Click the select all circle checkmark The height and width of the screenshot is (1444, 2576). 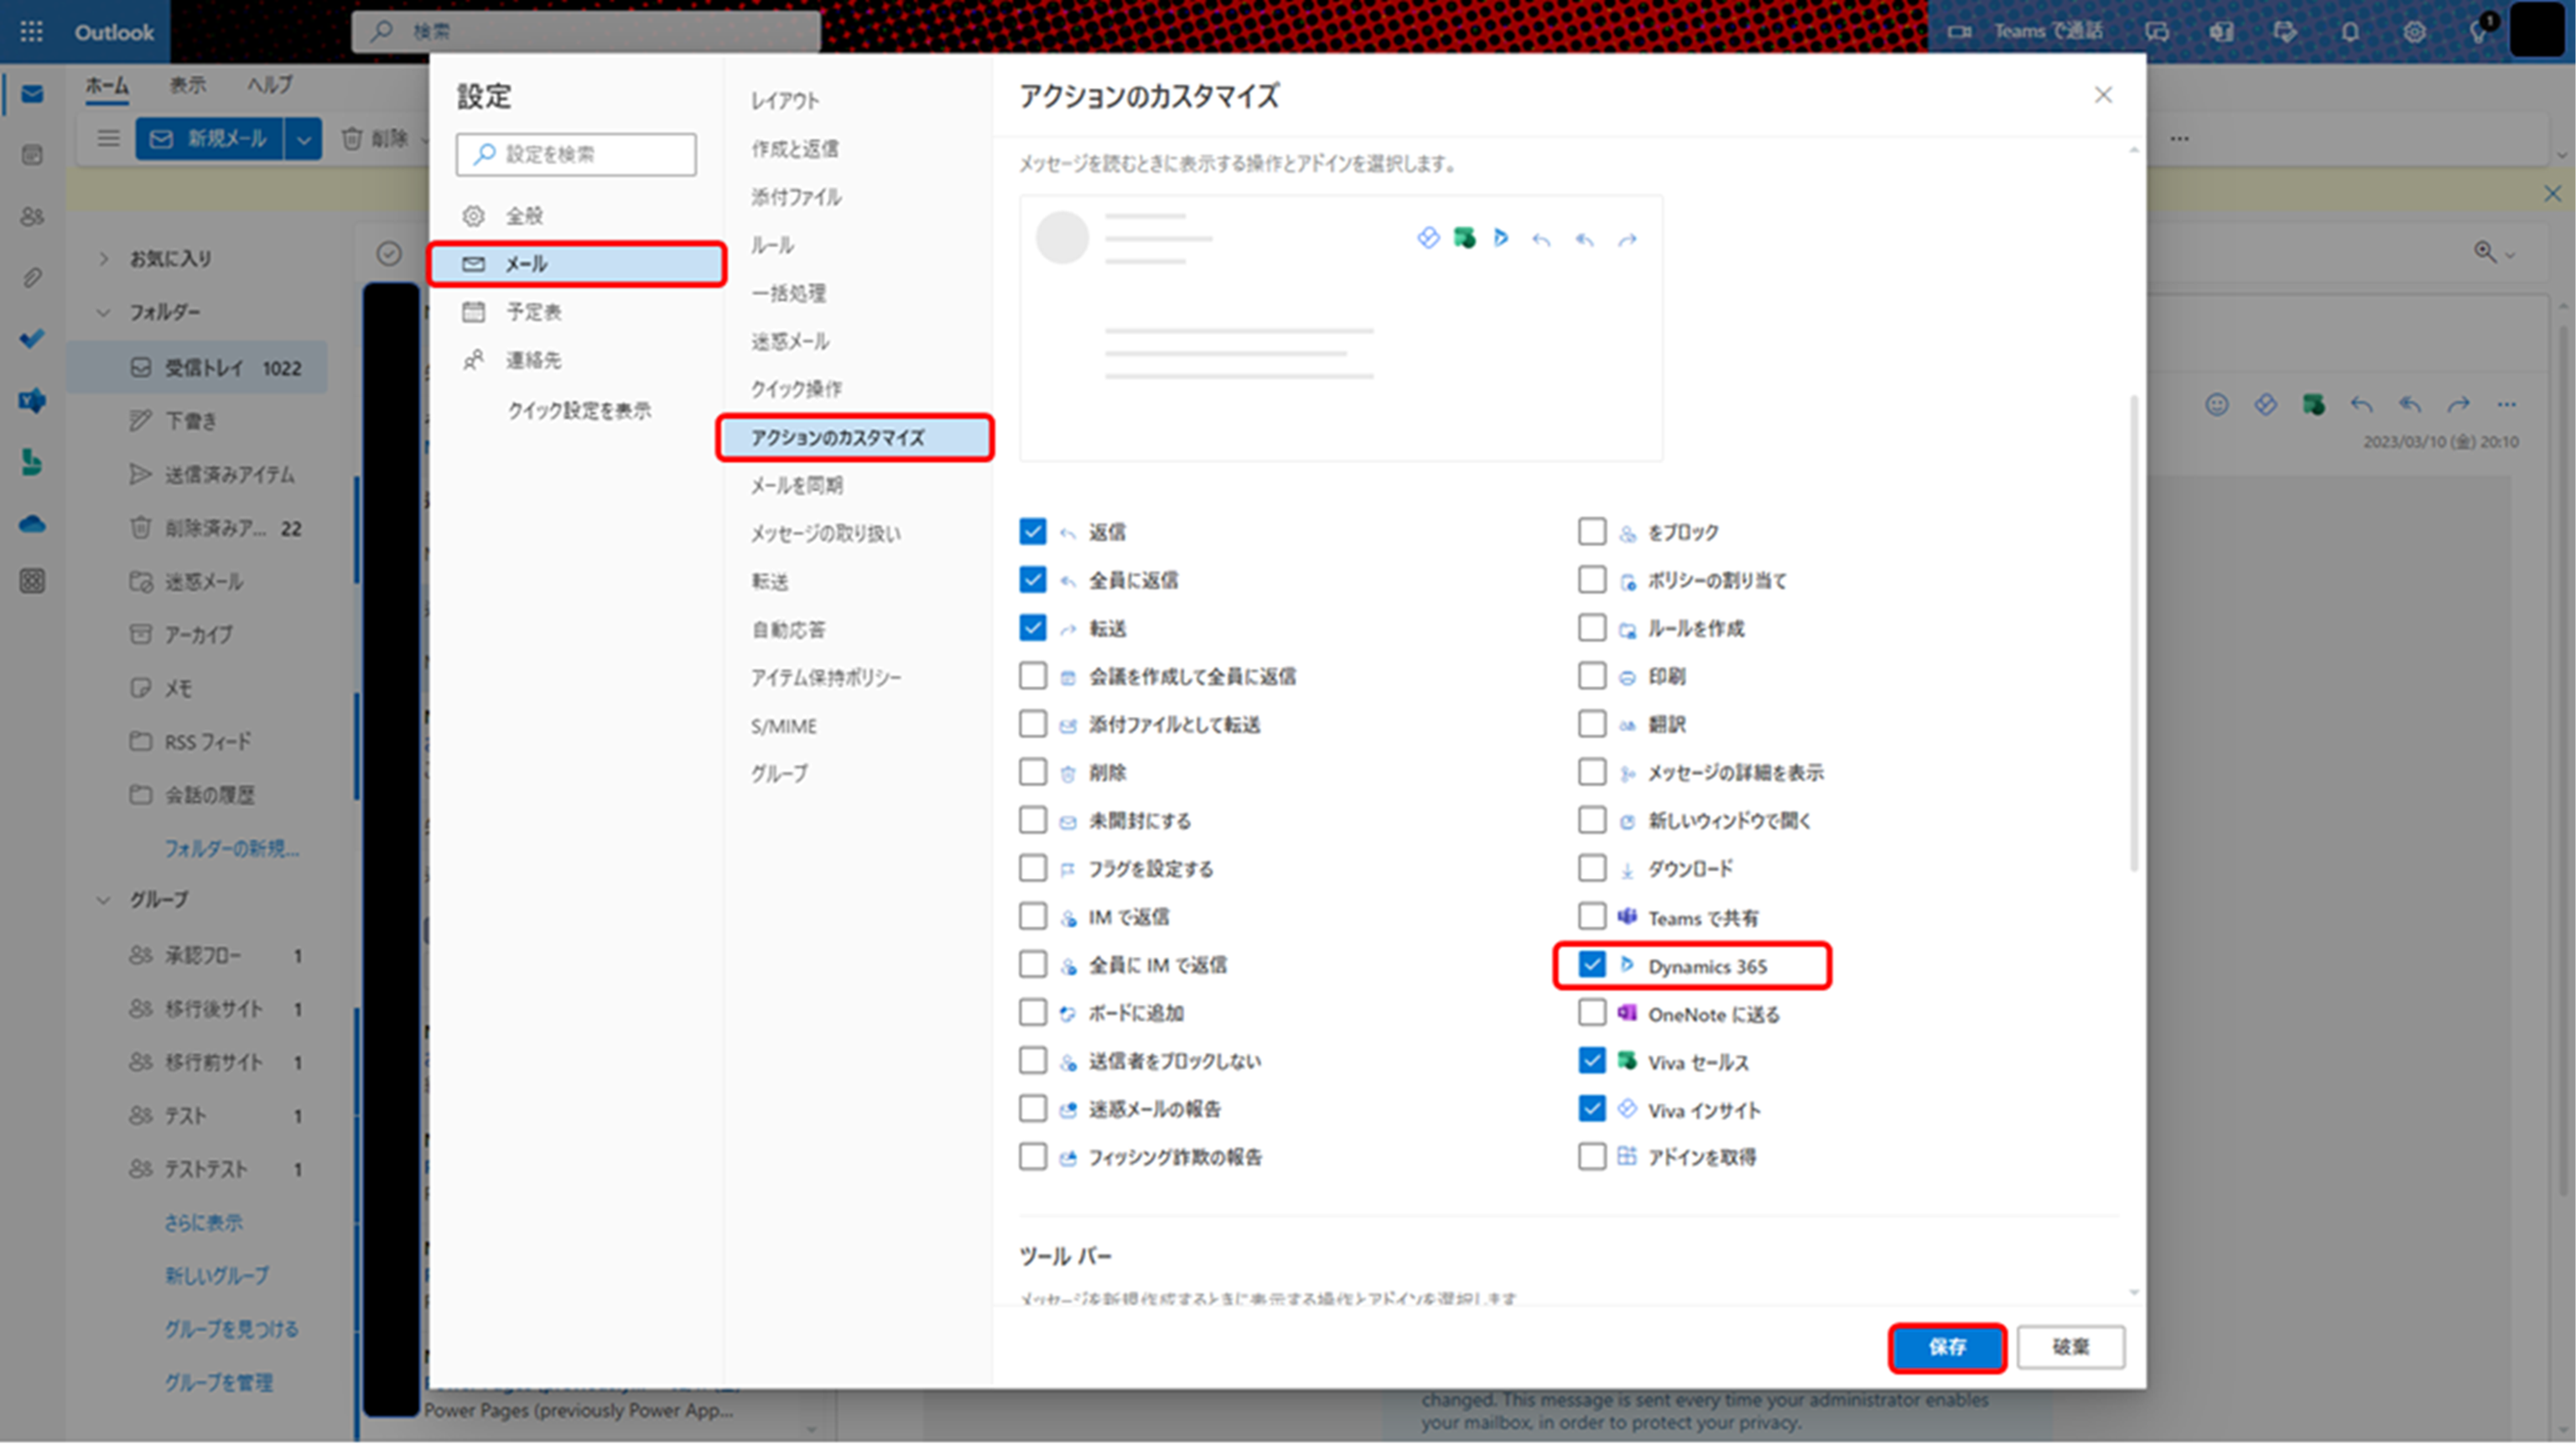pos(389,254)
